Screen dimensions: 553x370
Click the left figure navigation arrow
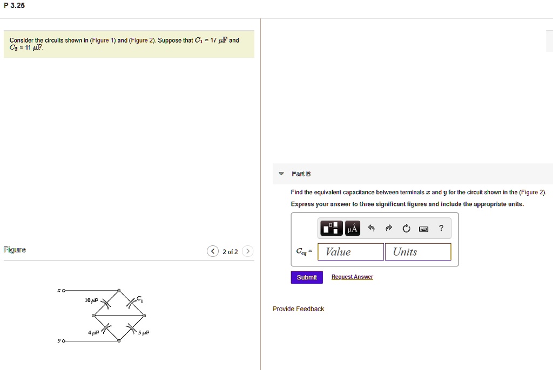click(x=212, y=251)
